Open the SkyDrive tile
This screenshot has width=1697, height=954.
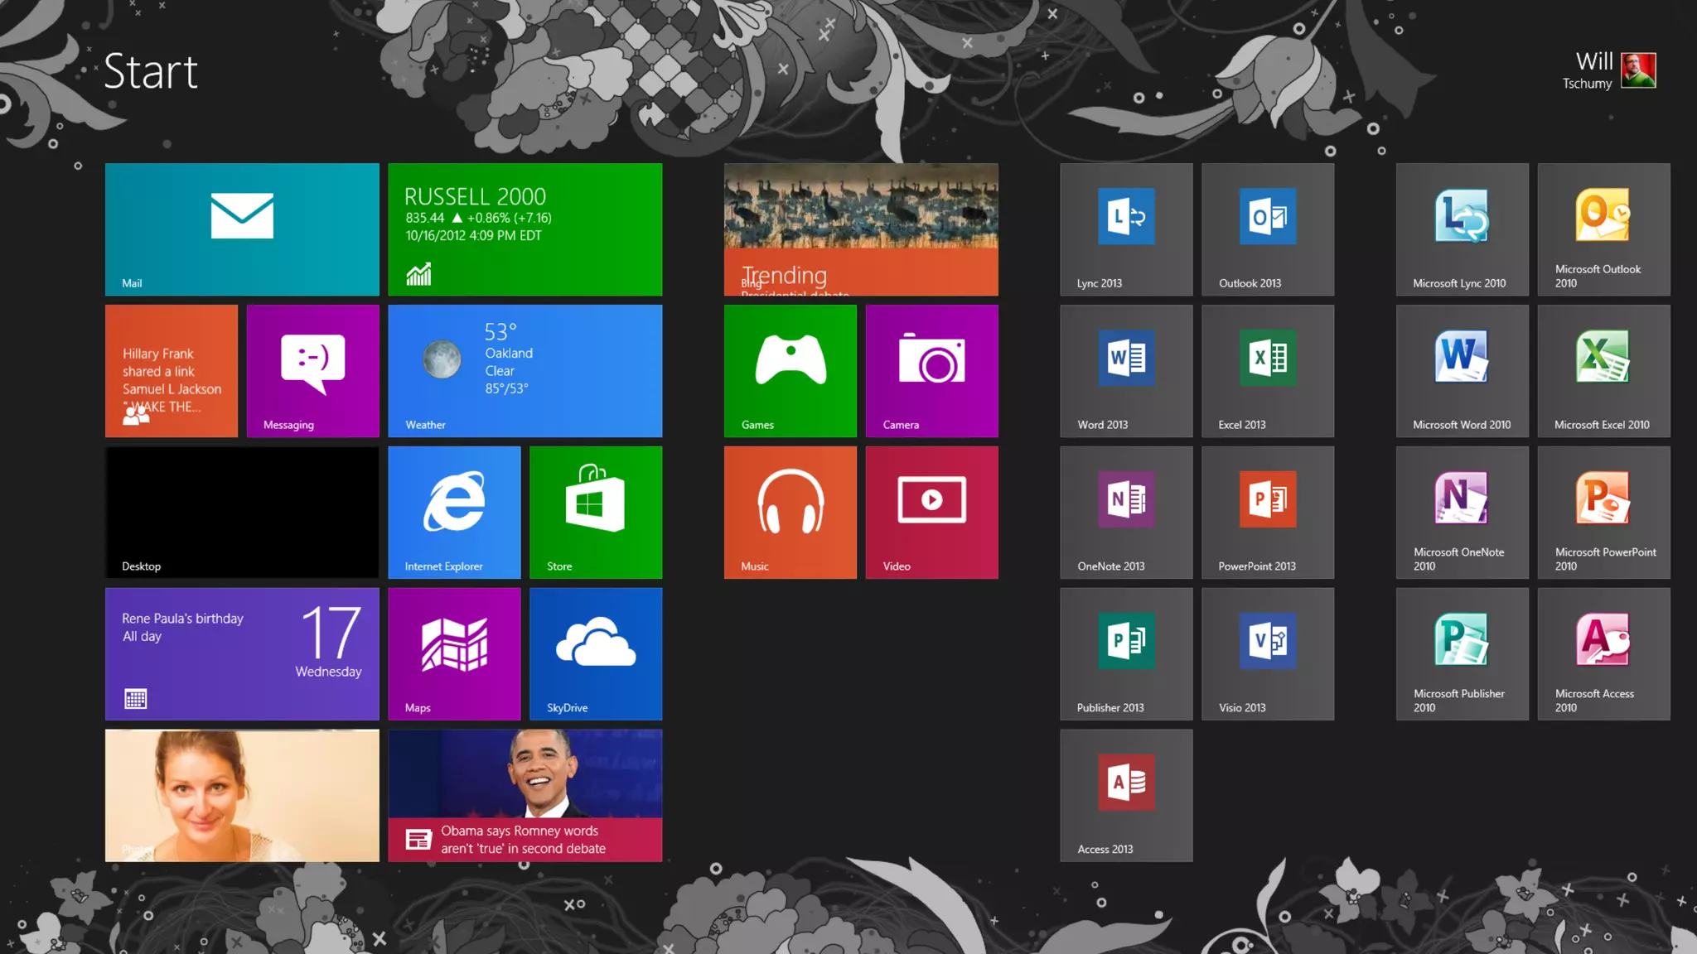(x=596, y=653)
